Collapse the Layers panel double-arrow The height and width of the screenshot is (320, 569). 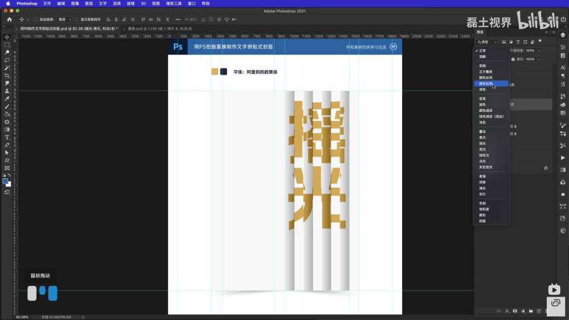tap(546, 32)
